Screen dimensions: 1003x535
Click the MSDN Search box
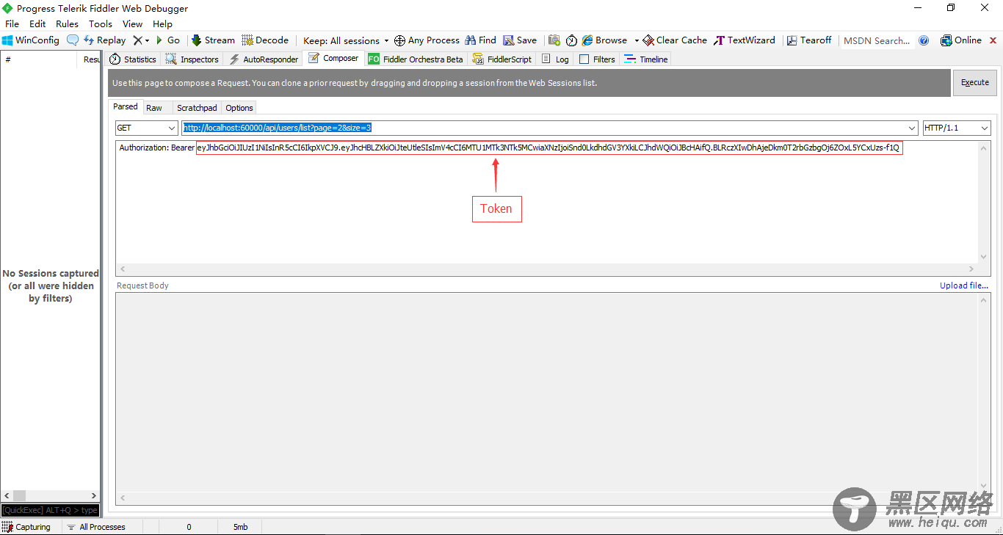(x=877, y=40)
